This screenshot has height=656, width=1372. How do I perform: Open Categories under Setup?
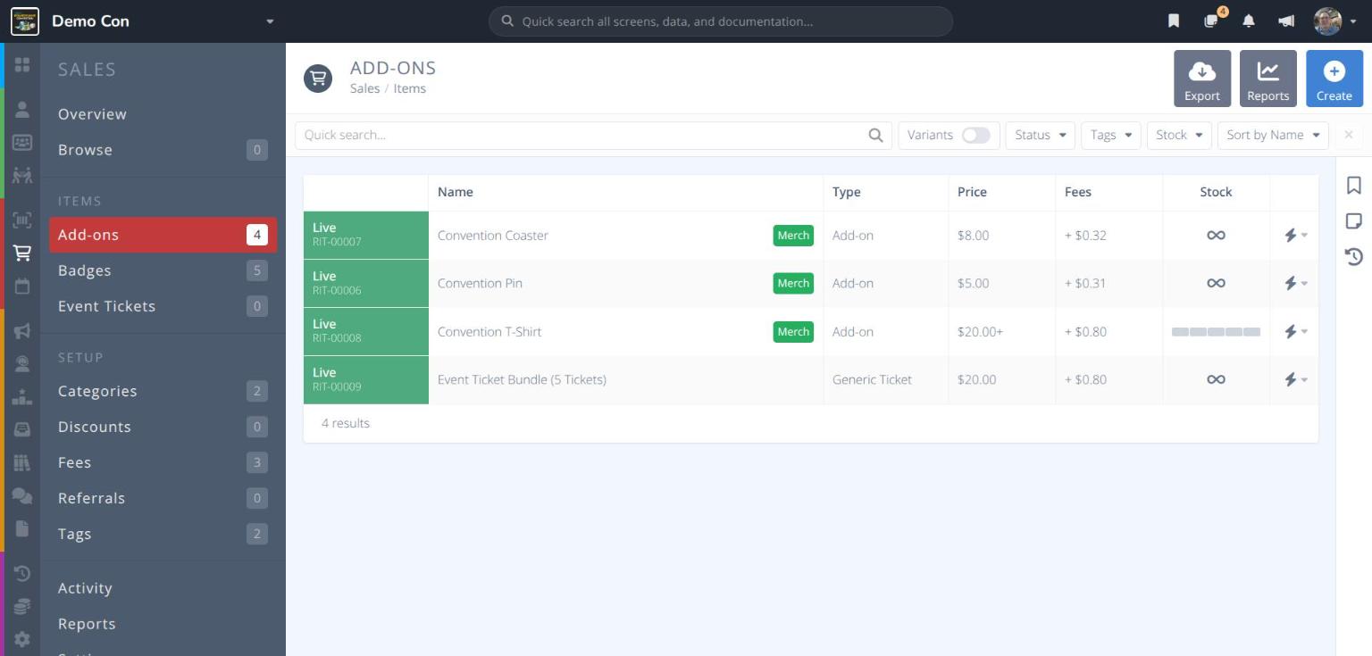click(163, 391)
